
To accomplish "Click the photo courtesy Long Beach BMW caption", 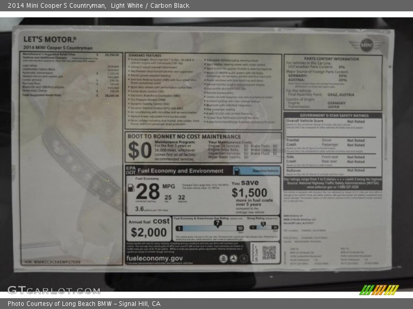I will (84, 304).
